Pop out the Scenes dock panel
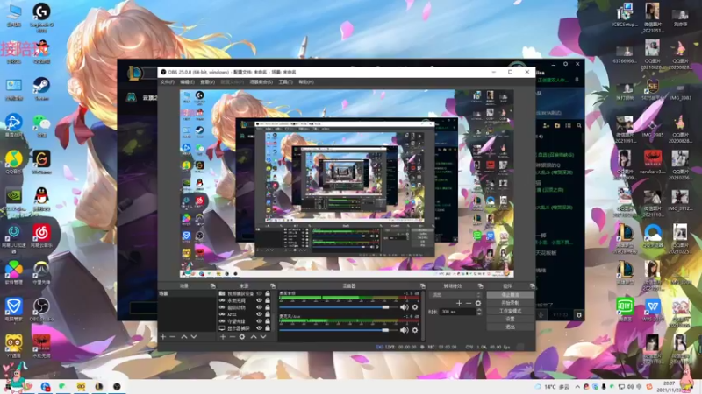The height and width of the screenshot is (394, 702). 212,286
